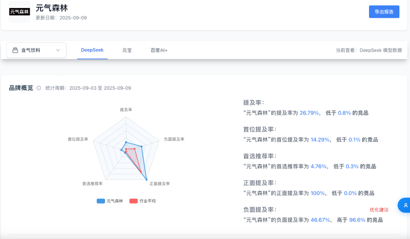This screenshot has width=410, height=239.
Task: Click the 正面提及率 radar axis label
Action: tap(160, 184)
